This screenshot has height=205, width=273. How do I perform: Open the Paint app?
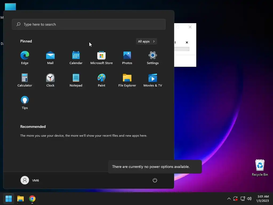point(102,80)
